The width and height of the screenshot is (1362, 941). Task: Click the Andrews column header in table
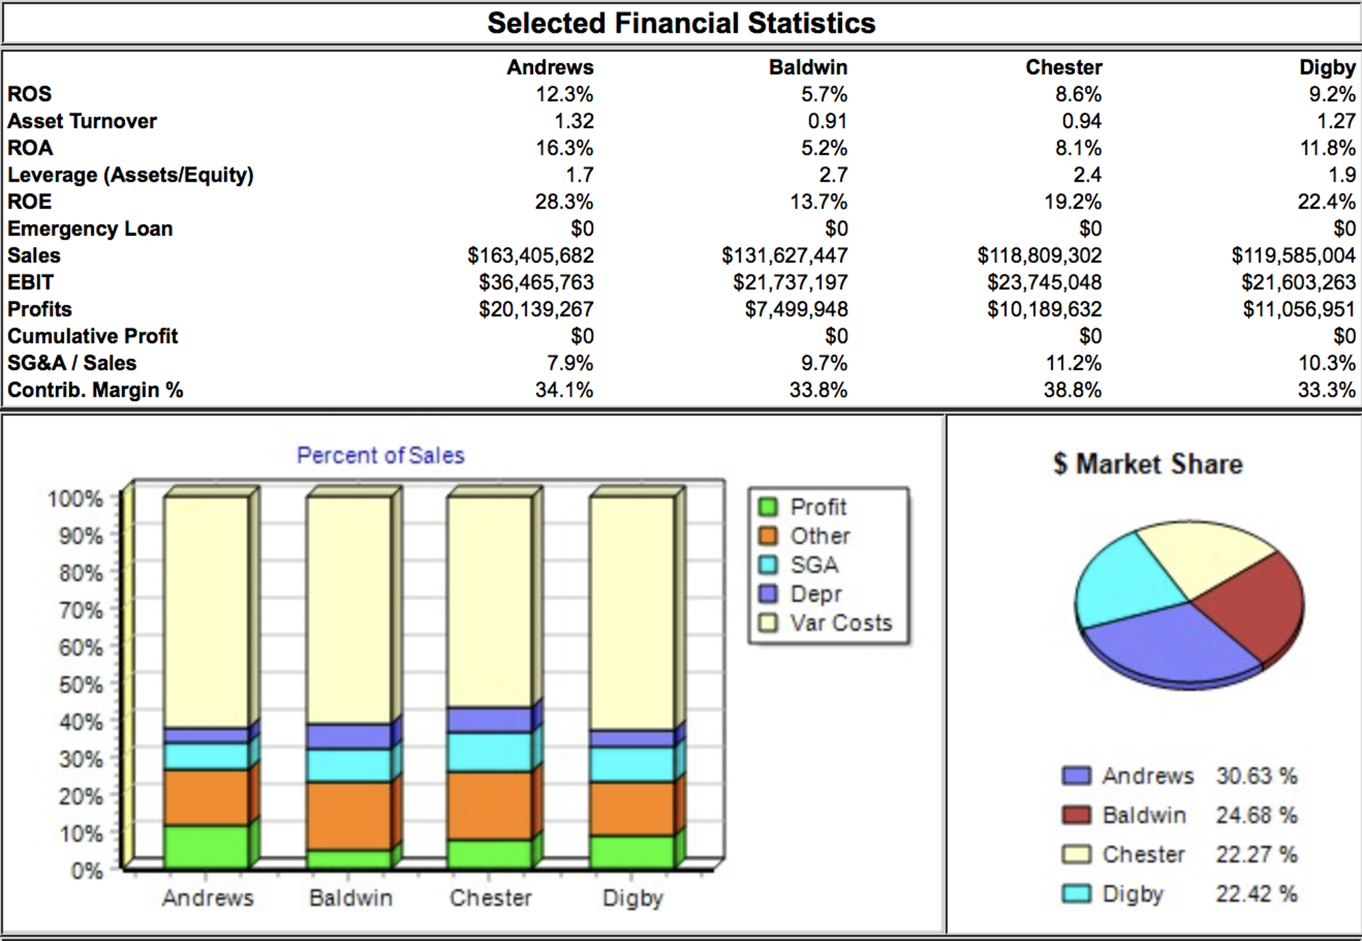(550, 67)
